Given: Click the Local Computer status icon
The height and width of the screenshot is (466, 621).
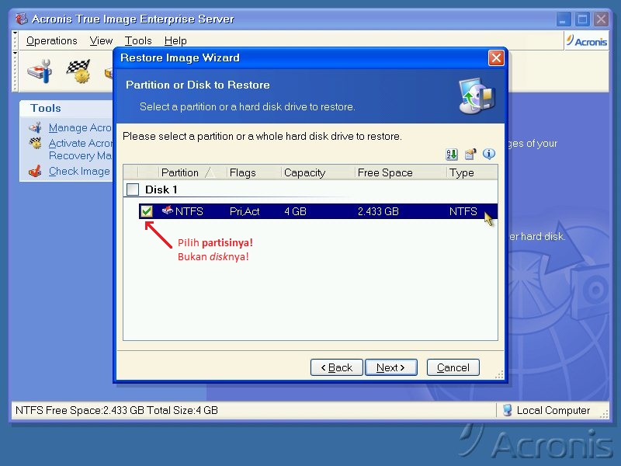Looking at the screenshot, I should [x=507, y=410].
